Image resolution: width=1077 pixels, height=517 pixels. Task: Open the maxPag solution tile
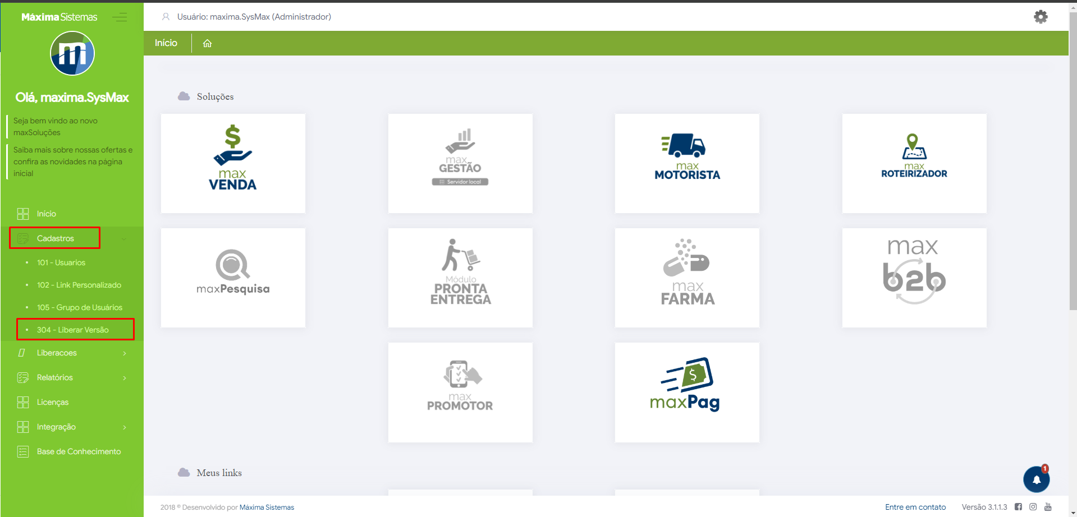coord(687,393)
